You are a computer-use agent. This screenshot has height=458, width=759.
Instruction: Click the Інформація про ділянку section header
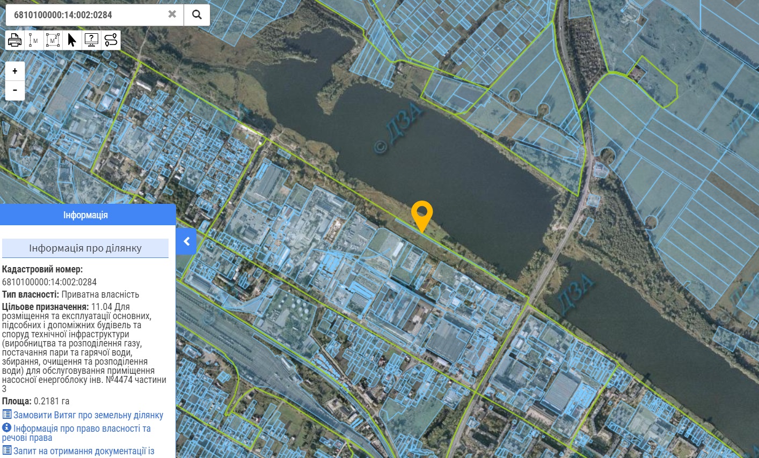pyautogui.click(x=85, y=248)
